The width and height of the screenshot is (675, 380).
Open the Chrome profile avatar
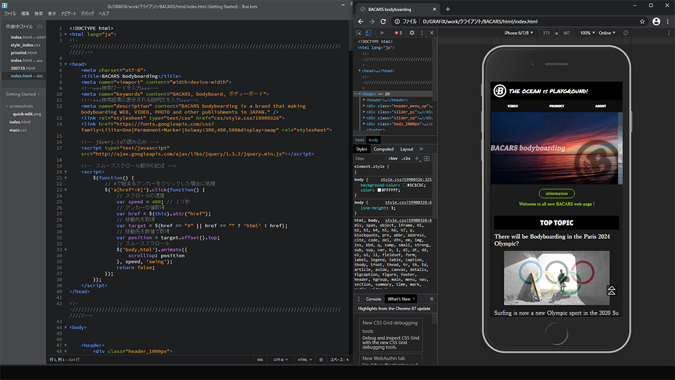click(x=656, y=21)
